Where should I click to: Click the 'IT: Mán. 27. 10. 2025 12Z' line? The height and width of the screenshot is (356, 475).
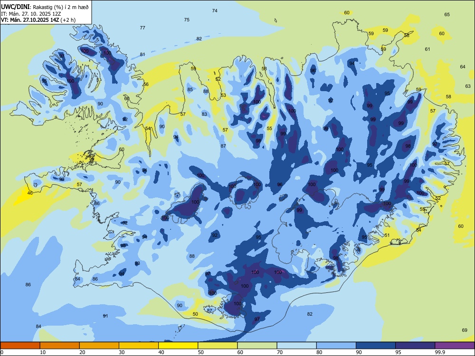tap(31, 14)
